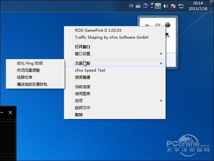
Task: Expand the highlighted 流量调整 submenu
Action: (115, 63)
